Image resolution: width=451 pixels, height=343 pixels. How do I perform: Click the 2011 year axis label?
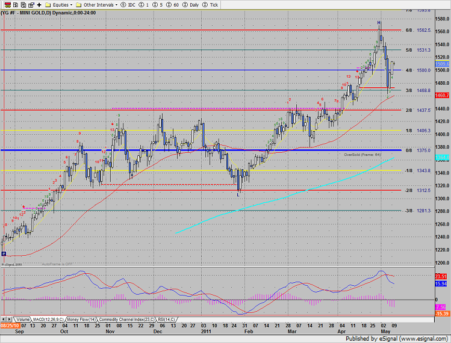coord(206,331)
